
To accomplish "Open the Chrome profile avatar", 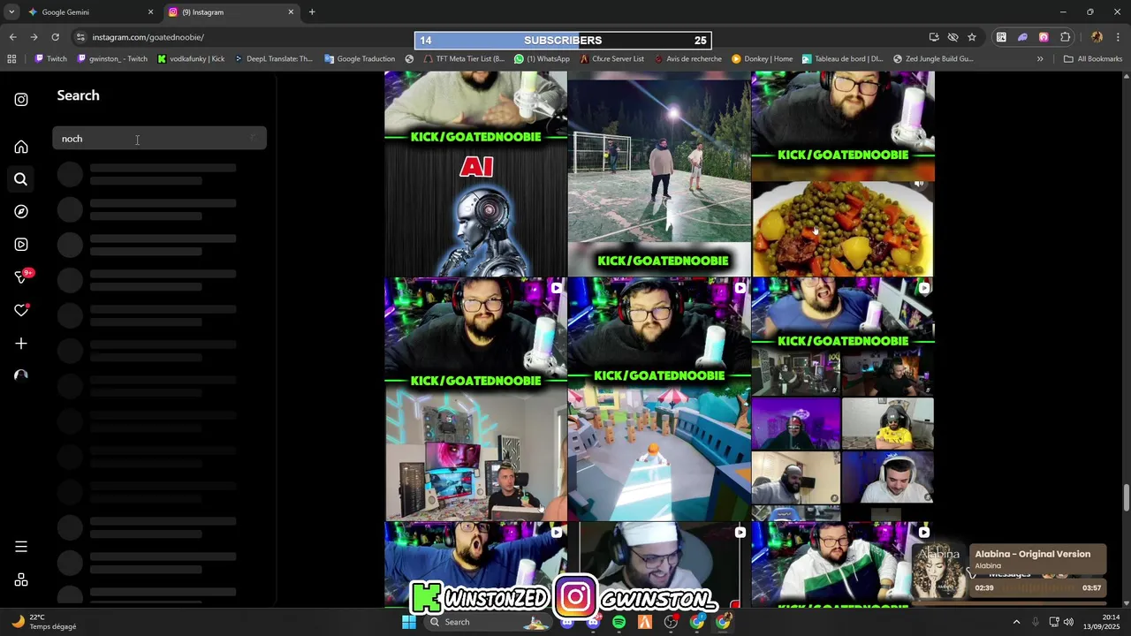I will 1097,37.
